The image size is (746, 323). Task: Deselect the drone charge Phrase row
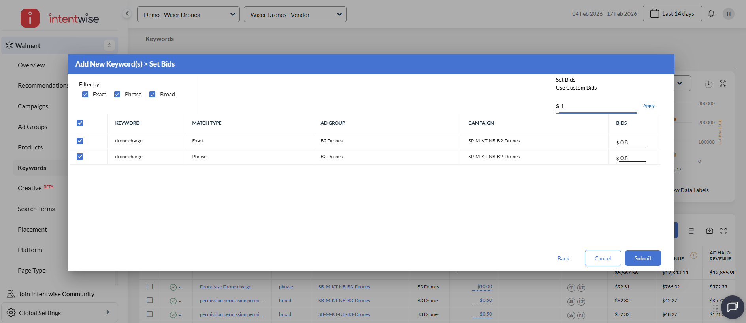pyautogui.click(x=80, y=157)
